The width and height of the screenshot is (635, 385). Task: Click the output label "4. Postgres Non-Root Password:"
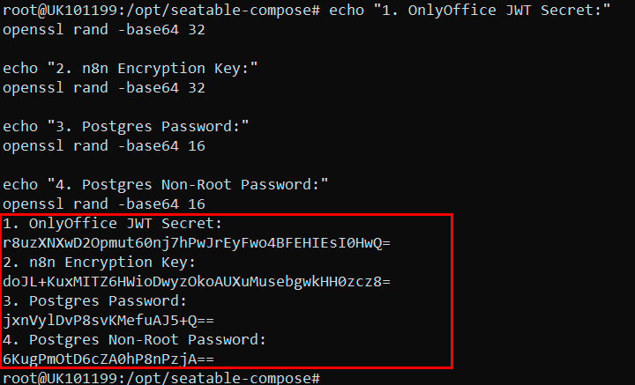point(134,340)
